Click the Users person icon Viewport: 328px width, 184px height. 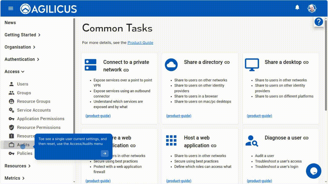point(12,84)
